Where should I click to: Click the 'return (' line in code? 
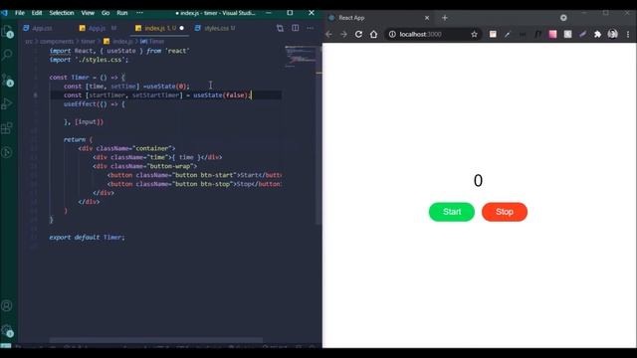78,139
